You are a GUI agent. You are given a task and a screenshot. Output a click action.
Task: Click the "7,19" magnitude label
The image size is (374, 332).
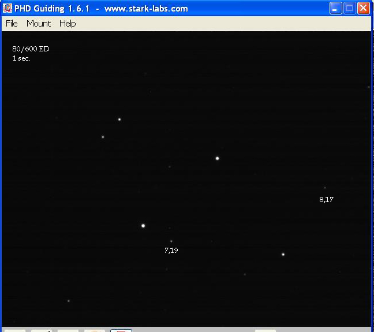171,250
